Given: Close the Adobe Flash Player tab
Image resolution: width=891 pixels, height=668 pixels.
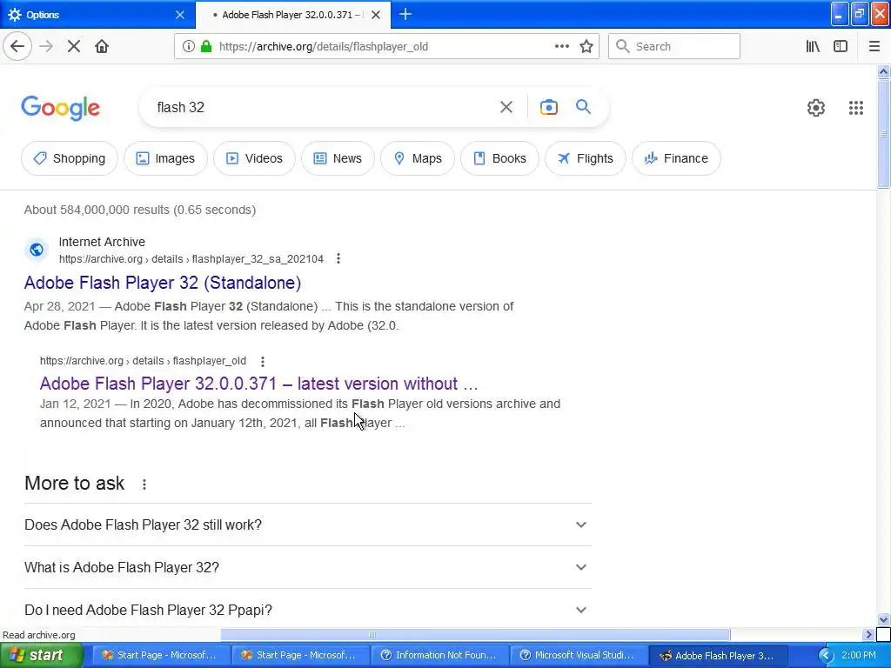Looking at the screenshot, I should [x=376, y=15].
